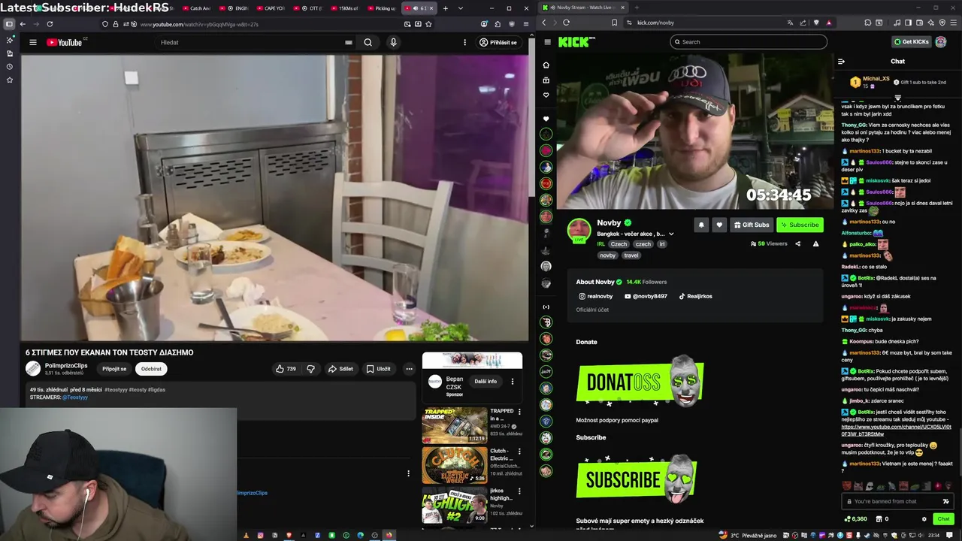Expand the tab list dropdown in left browser
The width and height of the screenshot is (962, 541).
tap(460, 8)
